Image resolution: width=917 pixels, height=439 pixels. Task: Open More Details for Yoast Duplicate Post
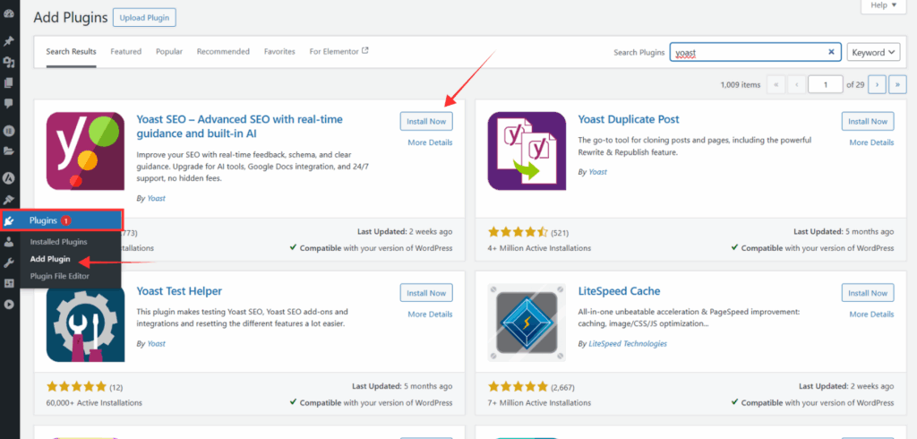[871, 142]
